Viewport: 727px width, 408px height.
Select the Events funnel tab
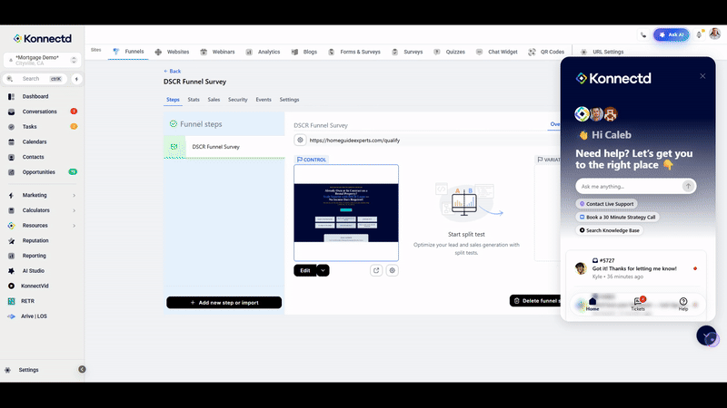264,100
